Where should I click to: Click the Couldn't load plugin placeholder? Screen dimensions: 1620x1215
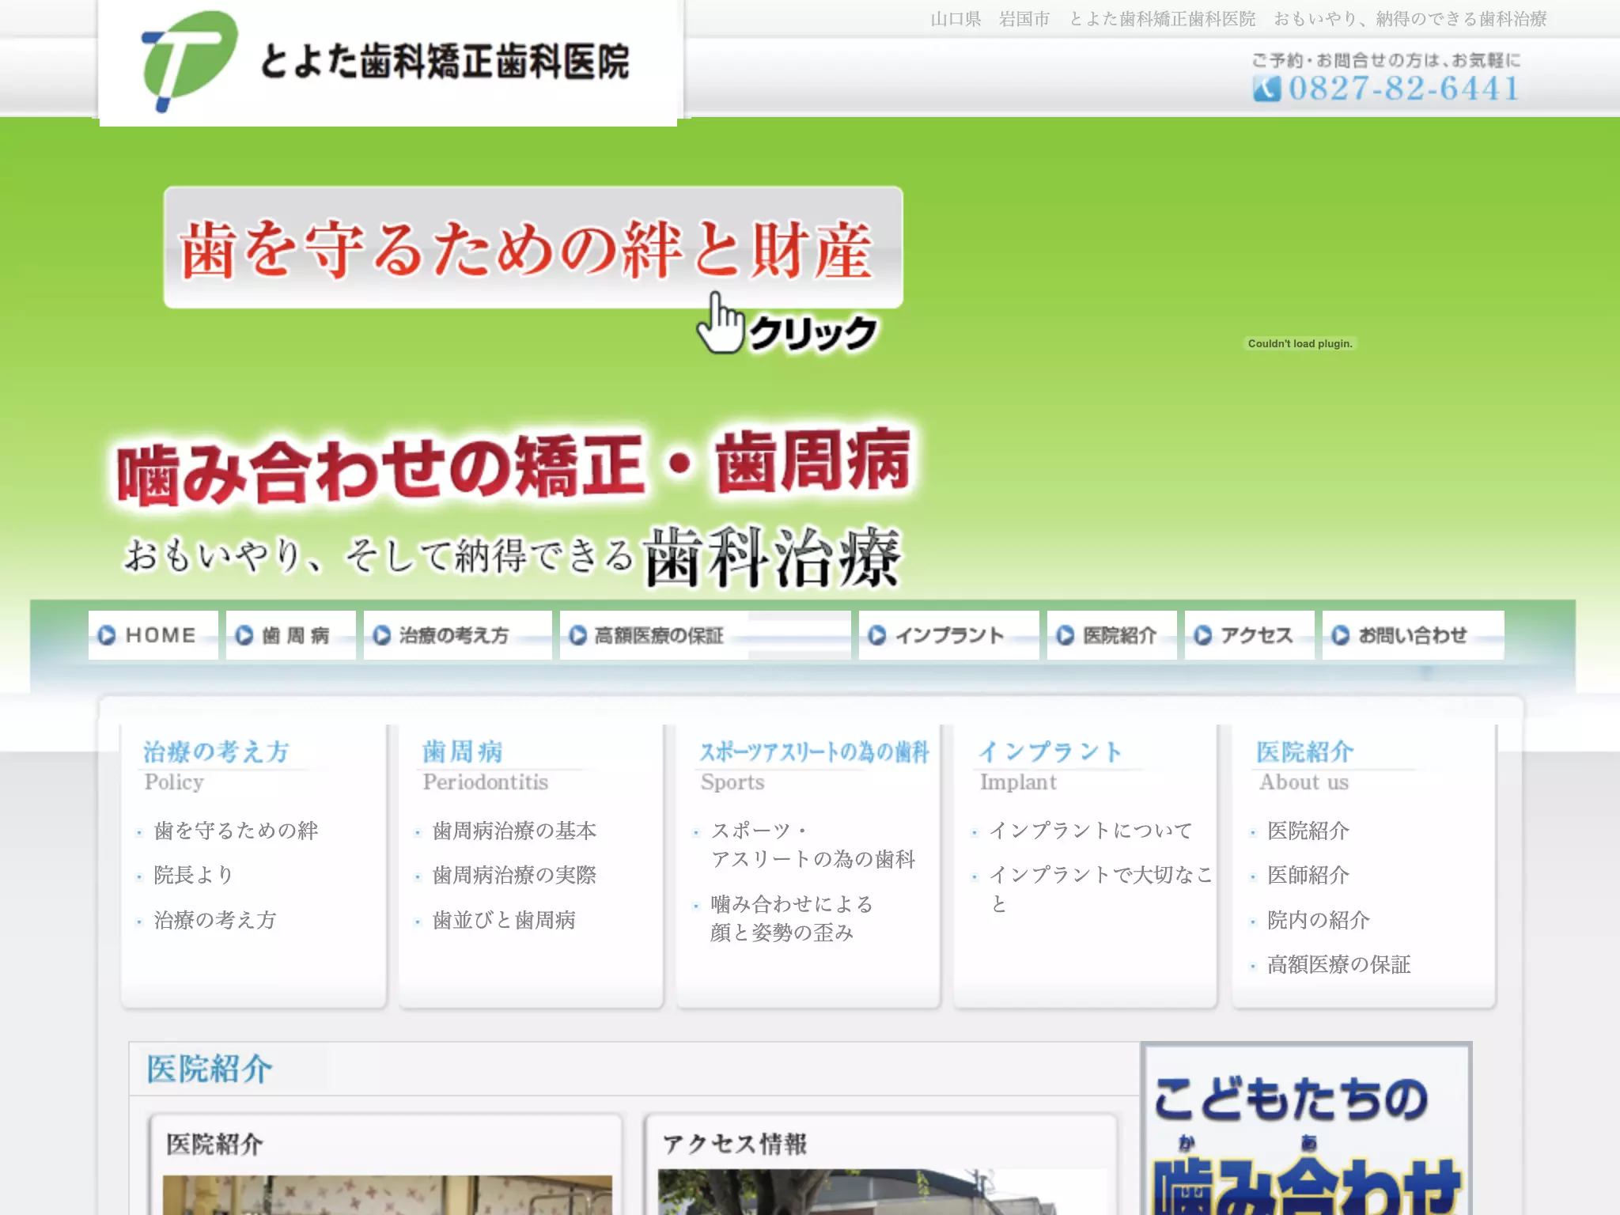1300,343
